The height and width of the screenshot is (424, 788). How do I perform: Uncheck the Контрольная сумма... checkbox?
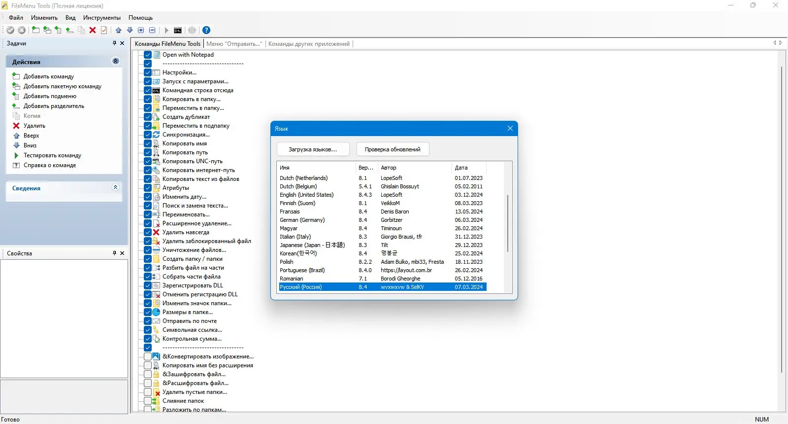click(x=148, y=339)
